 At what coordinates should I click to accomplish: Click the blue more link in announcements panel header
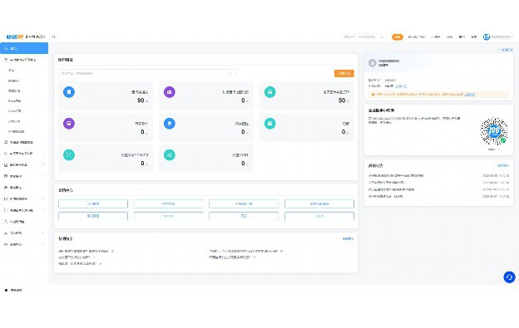pyautogui.click(x=503, y=165)
